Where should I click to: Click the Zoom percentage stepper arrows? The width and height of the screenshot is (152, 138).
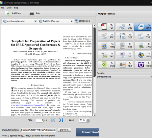tap(88, 120)
